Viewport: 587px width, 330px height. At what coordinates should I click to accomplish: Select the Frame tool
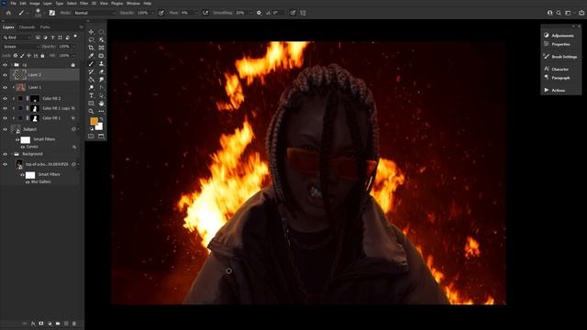point(102,48)
